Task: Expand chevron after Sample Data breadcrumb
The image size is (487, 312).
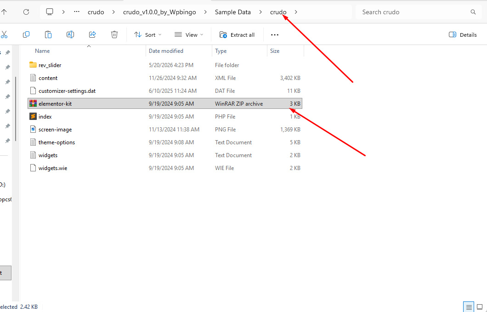Action: click(x=260, y=12)
